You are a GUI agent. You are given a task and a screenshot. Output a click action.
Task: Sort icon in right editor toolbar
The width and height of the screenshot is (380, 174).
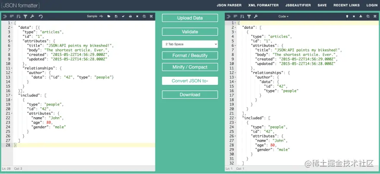(x=242, y=16)
